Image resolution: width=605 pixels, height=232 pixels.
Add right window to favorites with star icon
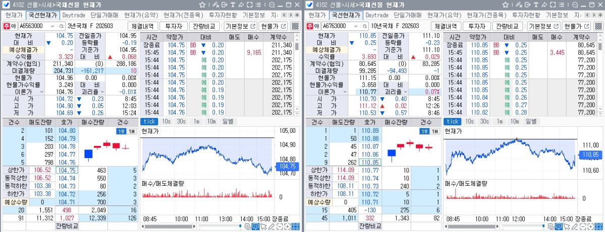point(506,5)
